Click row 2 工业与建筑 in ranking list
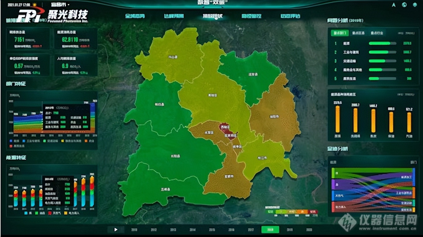This screenshot has height=237, width=423. coord(373,52)
